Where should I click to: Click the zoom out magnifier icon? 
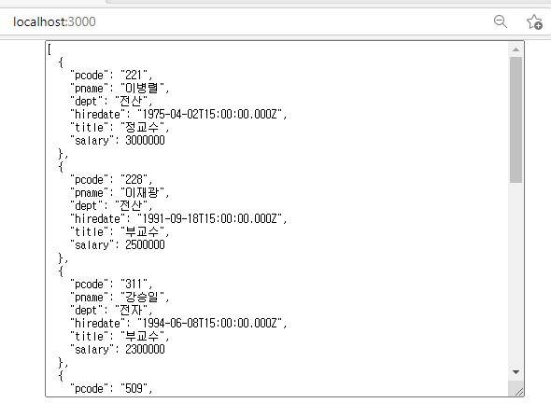point(500,21)
